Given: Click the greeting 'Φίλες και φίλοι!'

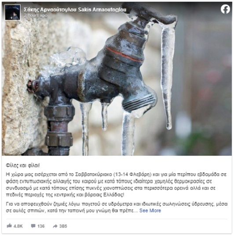Looking at the screenshot, I should (23, 165).
